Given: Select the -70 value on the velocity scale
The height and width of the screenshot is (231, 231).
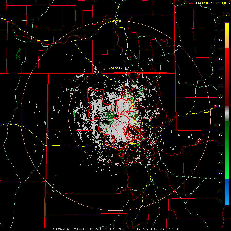Looking at the screenshot, I should 219,182.
